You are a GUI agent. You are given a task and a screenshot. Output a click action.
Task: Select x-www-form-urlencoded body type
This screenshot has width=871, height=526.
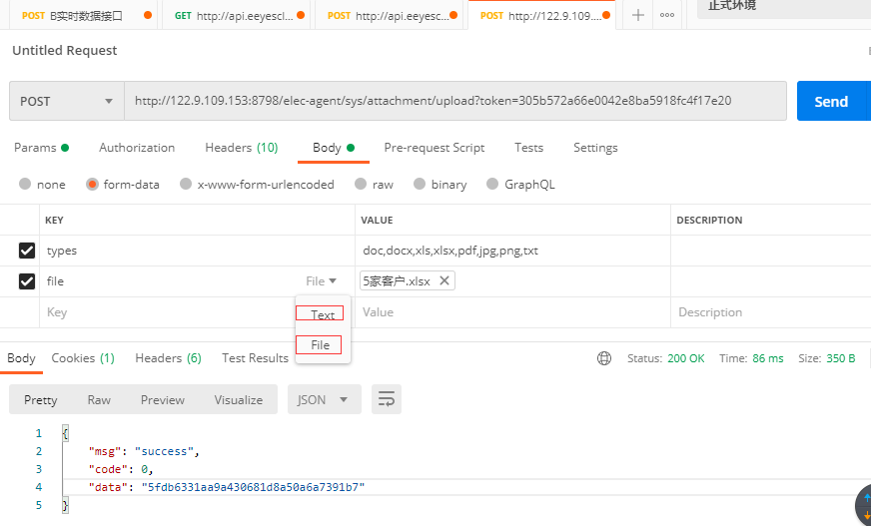tap(186, 184)
